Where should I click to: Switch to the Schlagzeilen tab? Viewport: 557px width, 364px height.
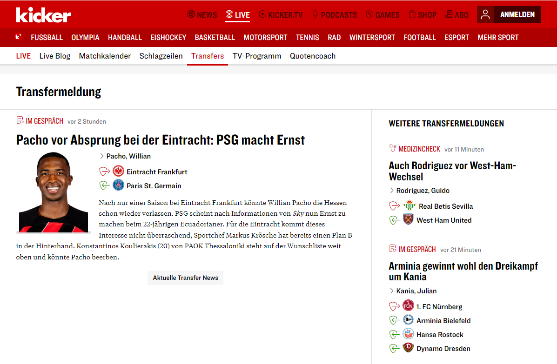161,55
